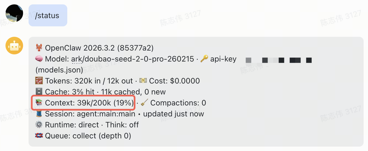The width and height of the screenshot is (368, 151).
Task: Click the redacted api-key value
Action: pyautogui.click(x=278, y=60)
